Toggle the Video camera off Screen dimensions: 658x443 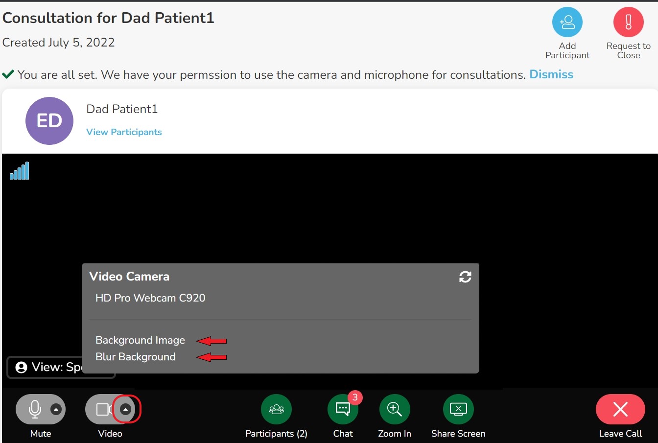click(103, 409)
